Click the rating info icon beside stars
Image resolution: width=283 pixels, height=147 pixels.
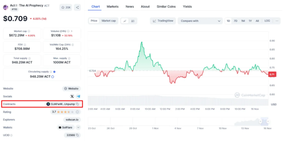(77, 112)
